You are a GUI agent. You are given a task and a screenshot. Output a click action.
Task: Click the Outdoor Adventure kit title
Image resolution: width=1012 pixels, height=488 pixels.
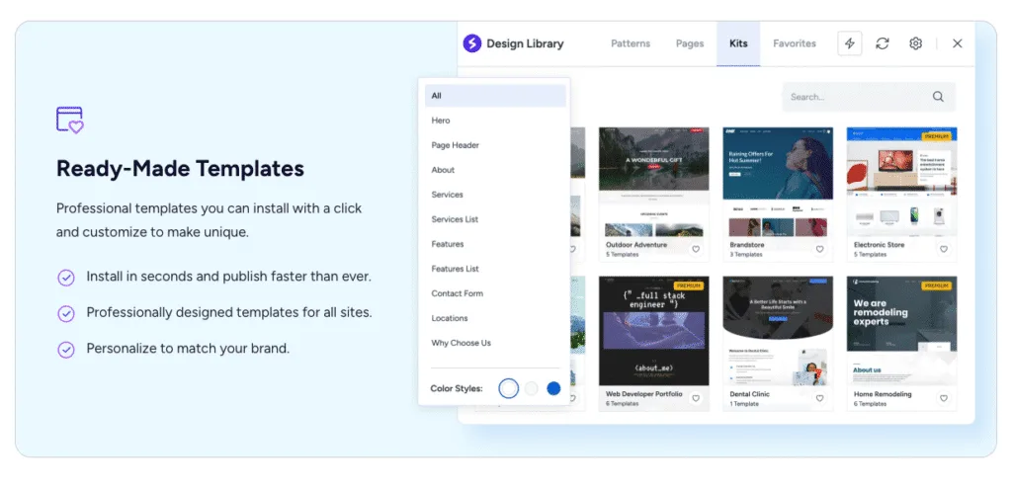click(636, 245)
